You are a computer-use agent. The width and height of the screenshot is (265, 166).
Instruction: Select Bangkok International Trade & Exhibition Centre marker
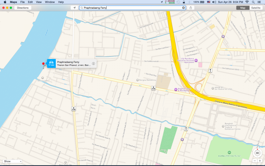point(223,126)
